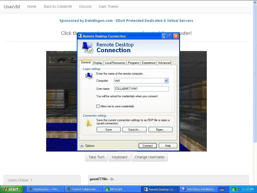Open the Advanced tab
The width and height of the screenshot is (257, 193).
click(x=164, y=63)
